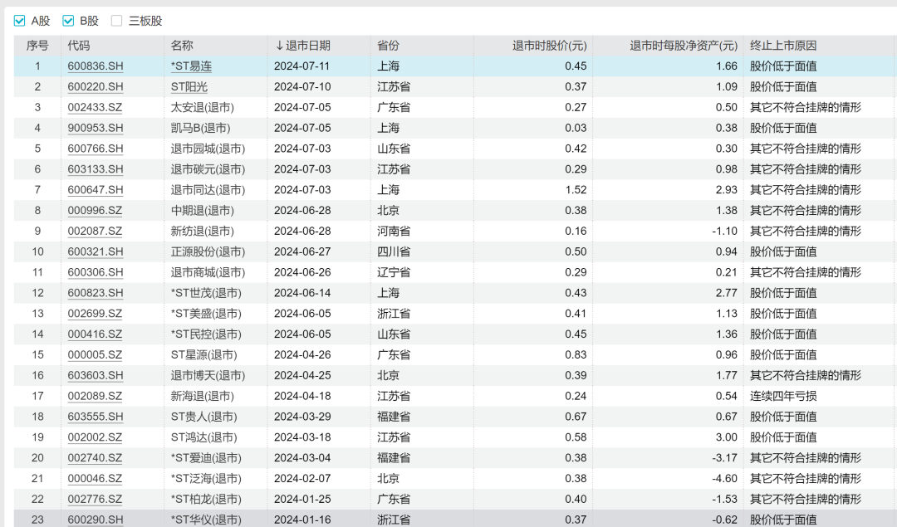Uncheck the A股 checkbox
The image size is (897, 527).
(x=19, y=21)
